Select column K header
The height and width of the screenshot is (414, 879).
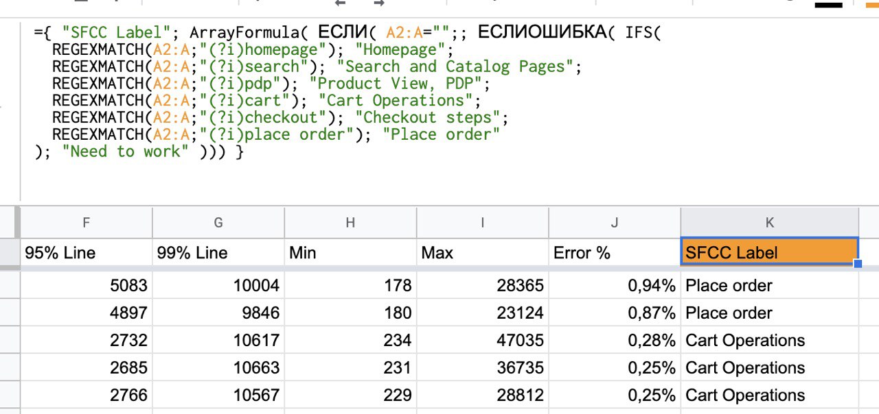click(769, 222)
